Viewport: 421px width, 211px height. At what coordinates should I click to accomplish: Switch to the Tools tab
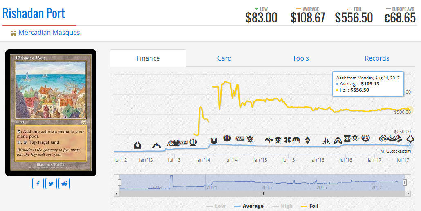[x=300, y=58]
